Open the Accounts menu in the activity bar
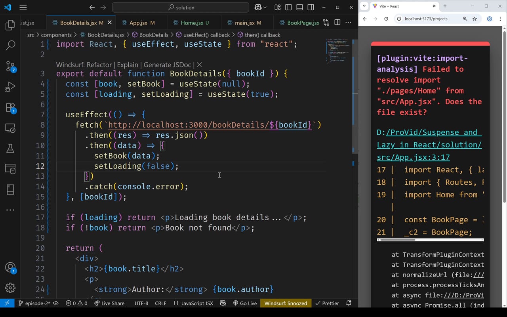This screenshot has width=507, height=317. 10,267
